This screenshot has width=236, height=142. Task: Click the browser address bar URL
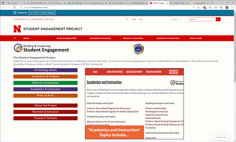click(36, 7)
